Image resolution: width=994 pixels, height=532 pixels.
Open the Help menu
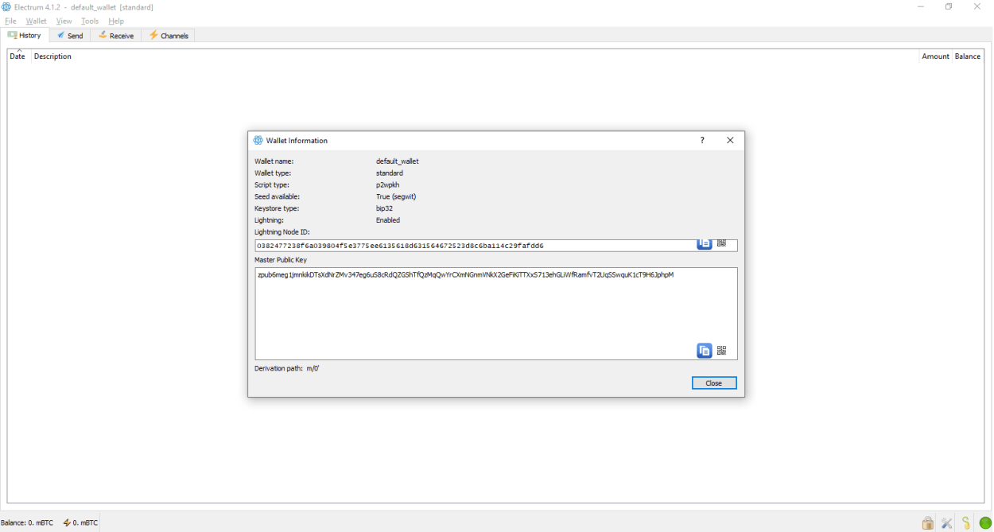click(x=116, y=21)
